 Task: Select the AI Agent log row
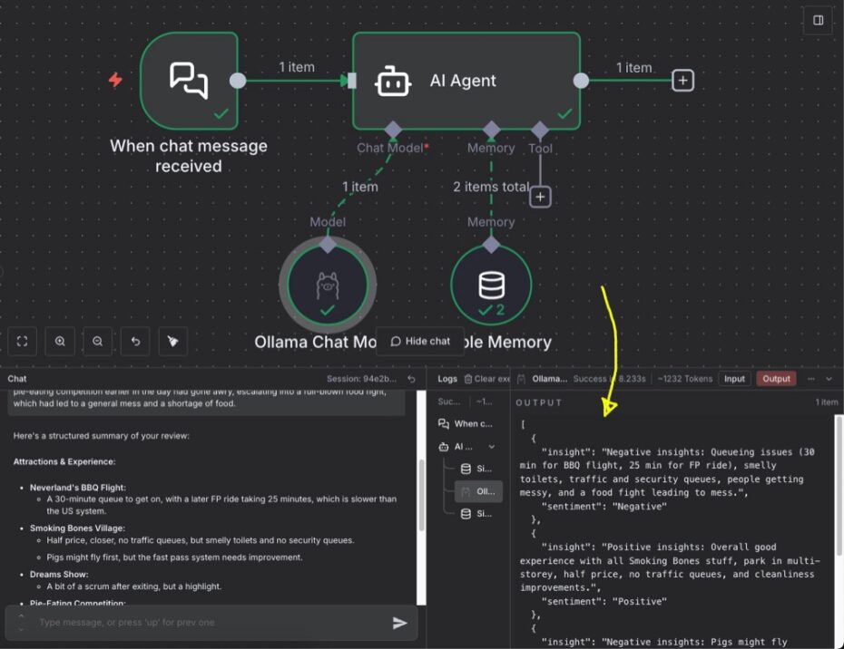467,447
